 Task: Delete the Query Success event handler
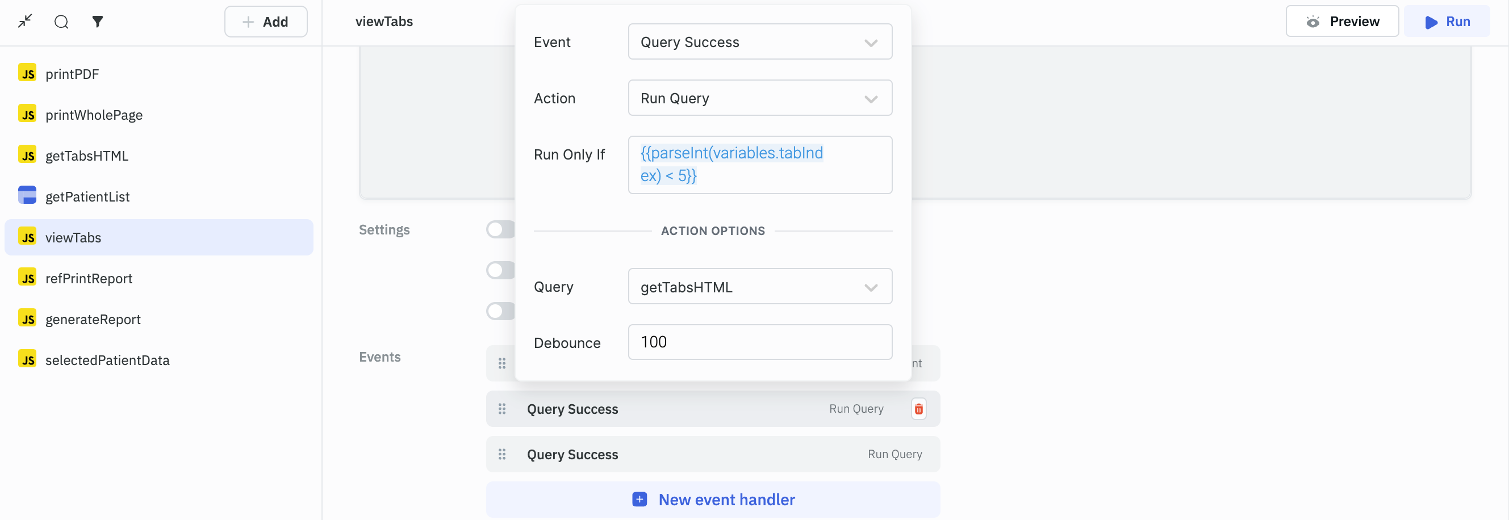918,409
